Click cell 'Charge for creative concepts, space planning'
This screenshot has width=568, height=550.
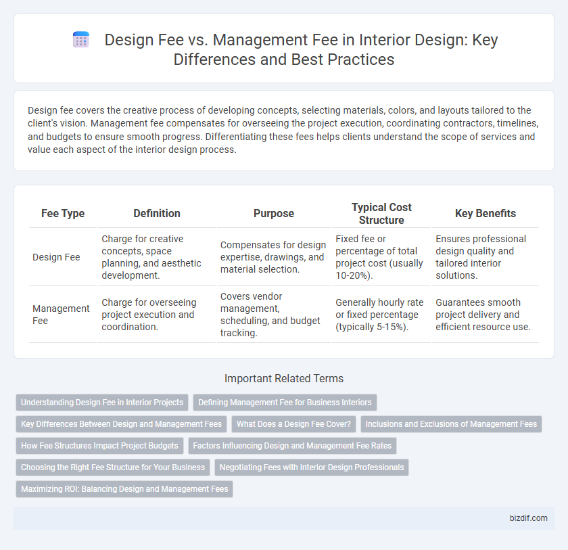tap(157, 257)
